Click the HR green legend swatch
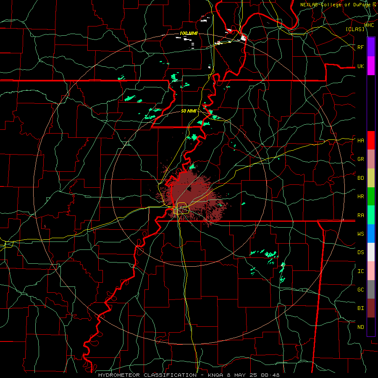Viewport: 378px width, 378px height. click(x=371, y=197)
